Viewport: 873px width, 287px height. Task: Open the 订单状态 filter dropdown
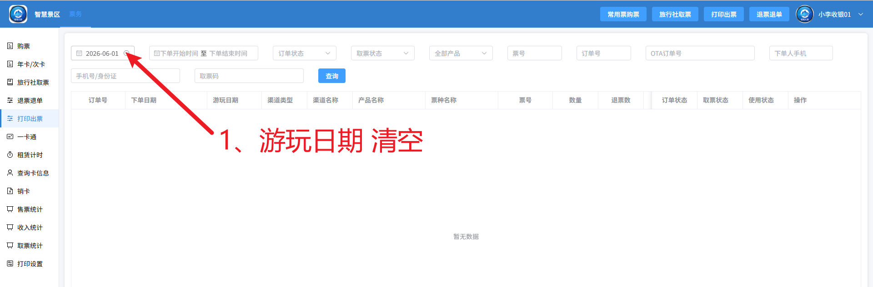point(305,53)
